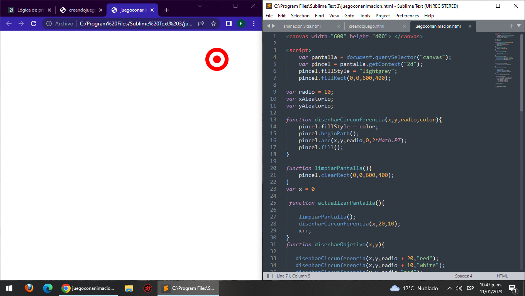
Task: Open a new Chrome tab
Action: [167, 10]
